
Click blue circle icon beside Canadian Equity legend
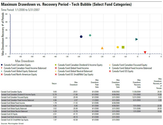click(x=2, y=65)
